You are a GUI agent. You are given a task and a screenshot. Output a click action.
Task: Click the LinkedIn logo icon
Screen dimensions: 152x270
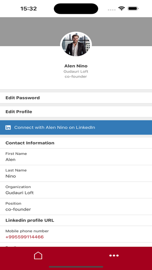coord(8,128)
